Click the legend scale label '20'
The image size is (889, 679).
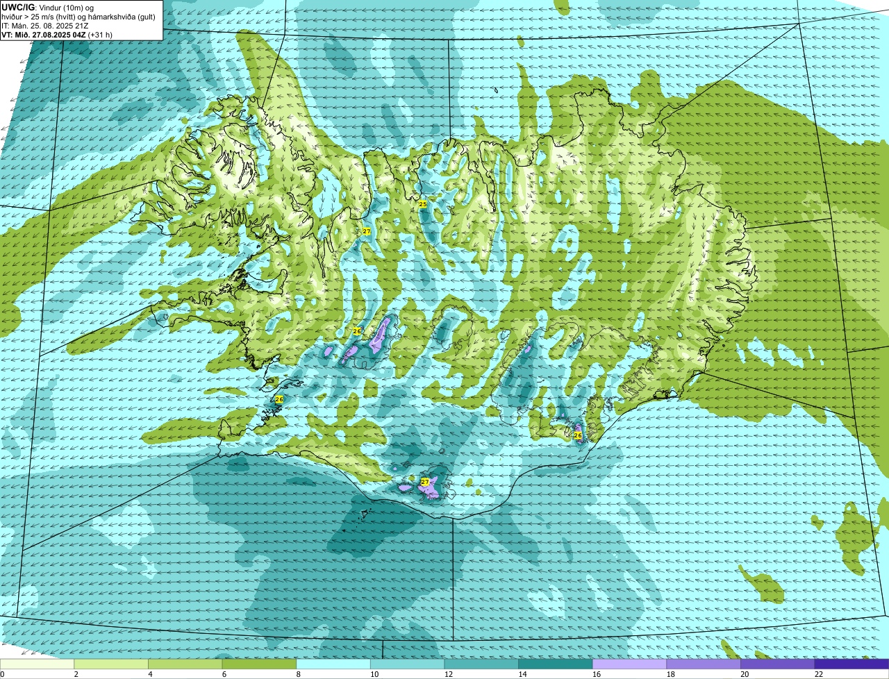point(745,674)
